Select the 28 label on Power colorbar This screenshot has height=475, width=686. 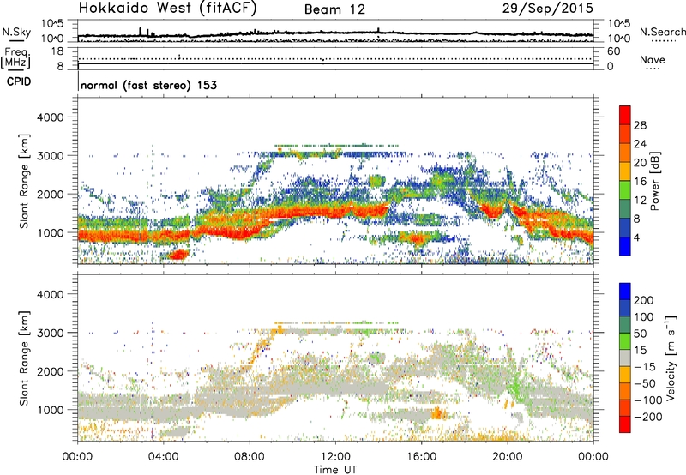coord(640,125)
